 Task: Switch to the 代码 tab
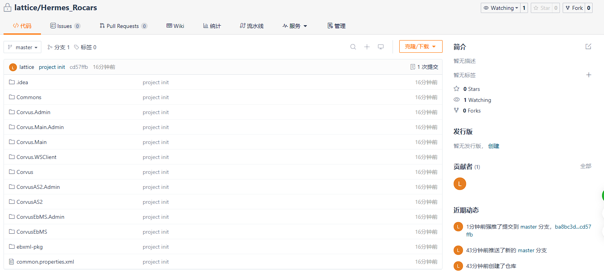pyautogui.click(x=22, y=26)
